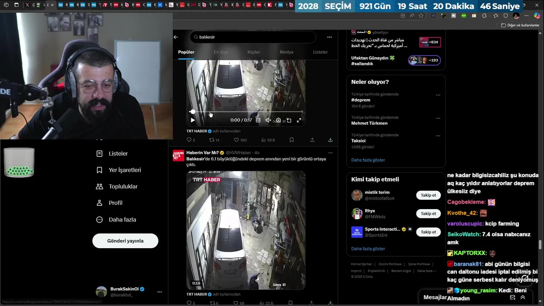Show more follow suggestions link
The image size is (544, 306).
[368, 249]
